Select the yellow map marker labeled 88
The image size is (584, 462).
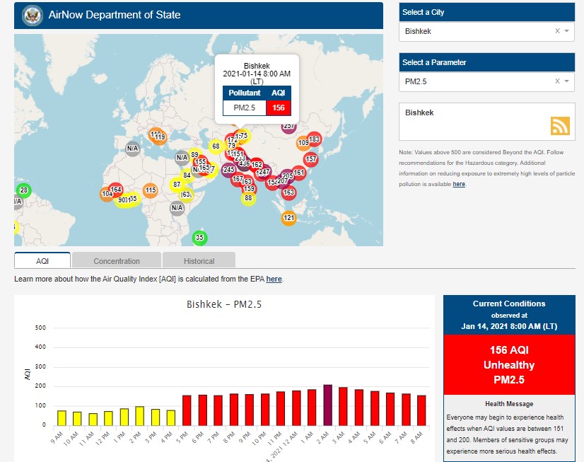(248, 198)
